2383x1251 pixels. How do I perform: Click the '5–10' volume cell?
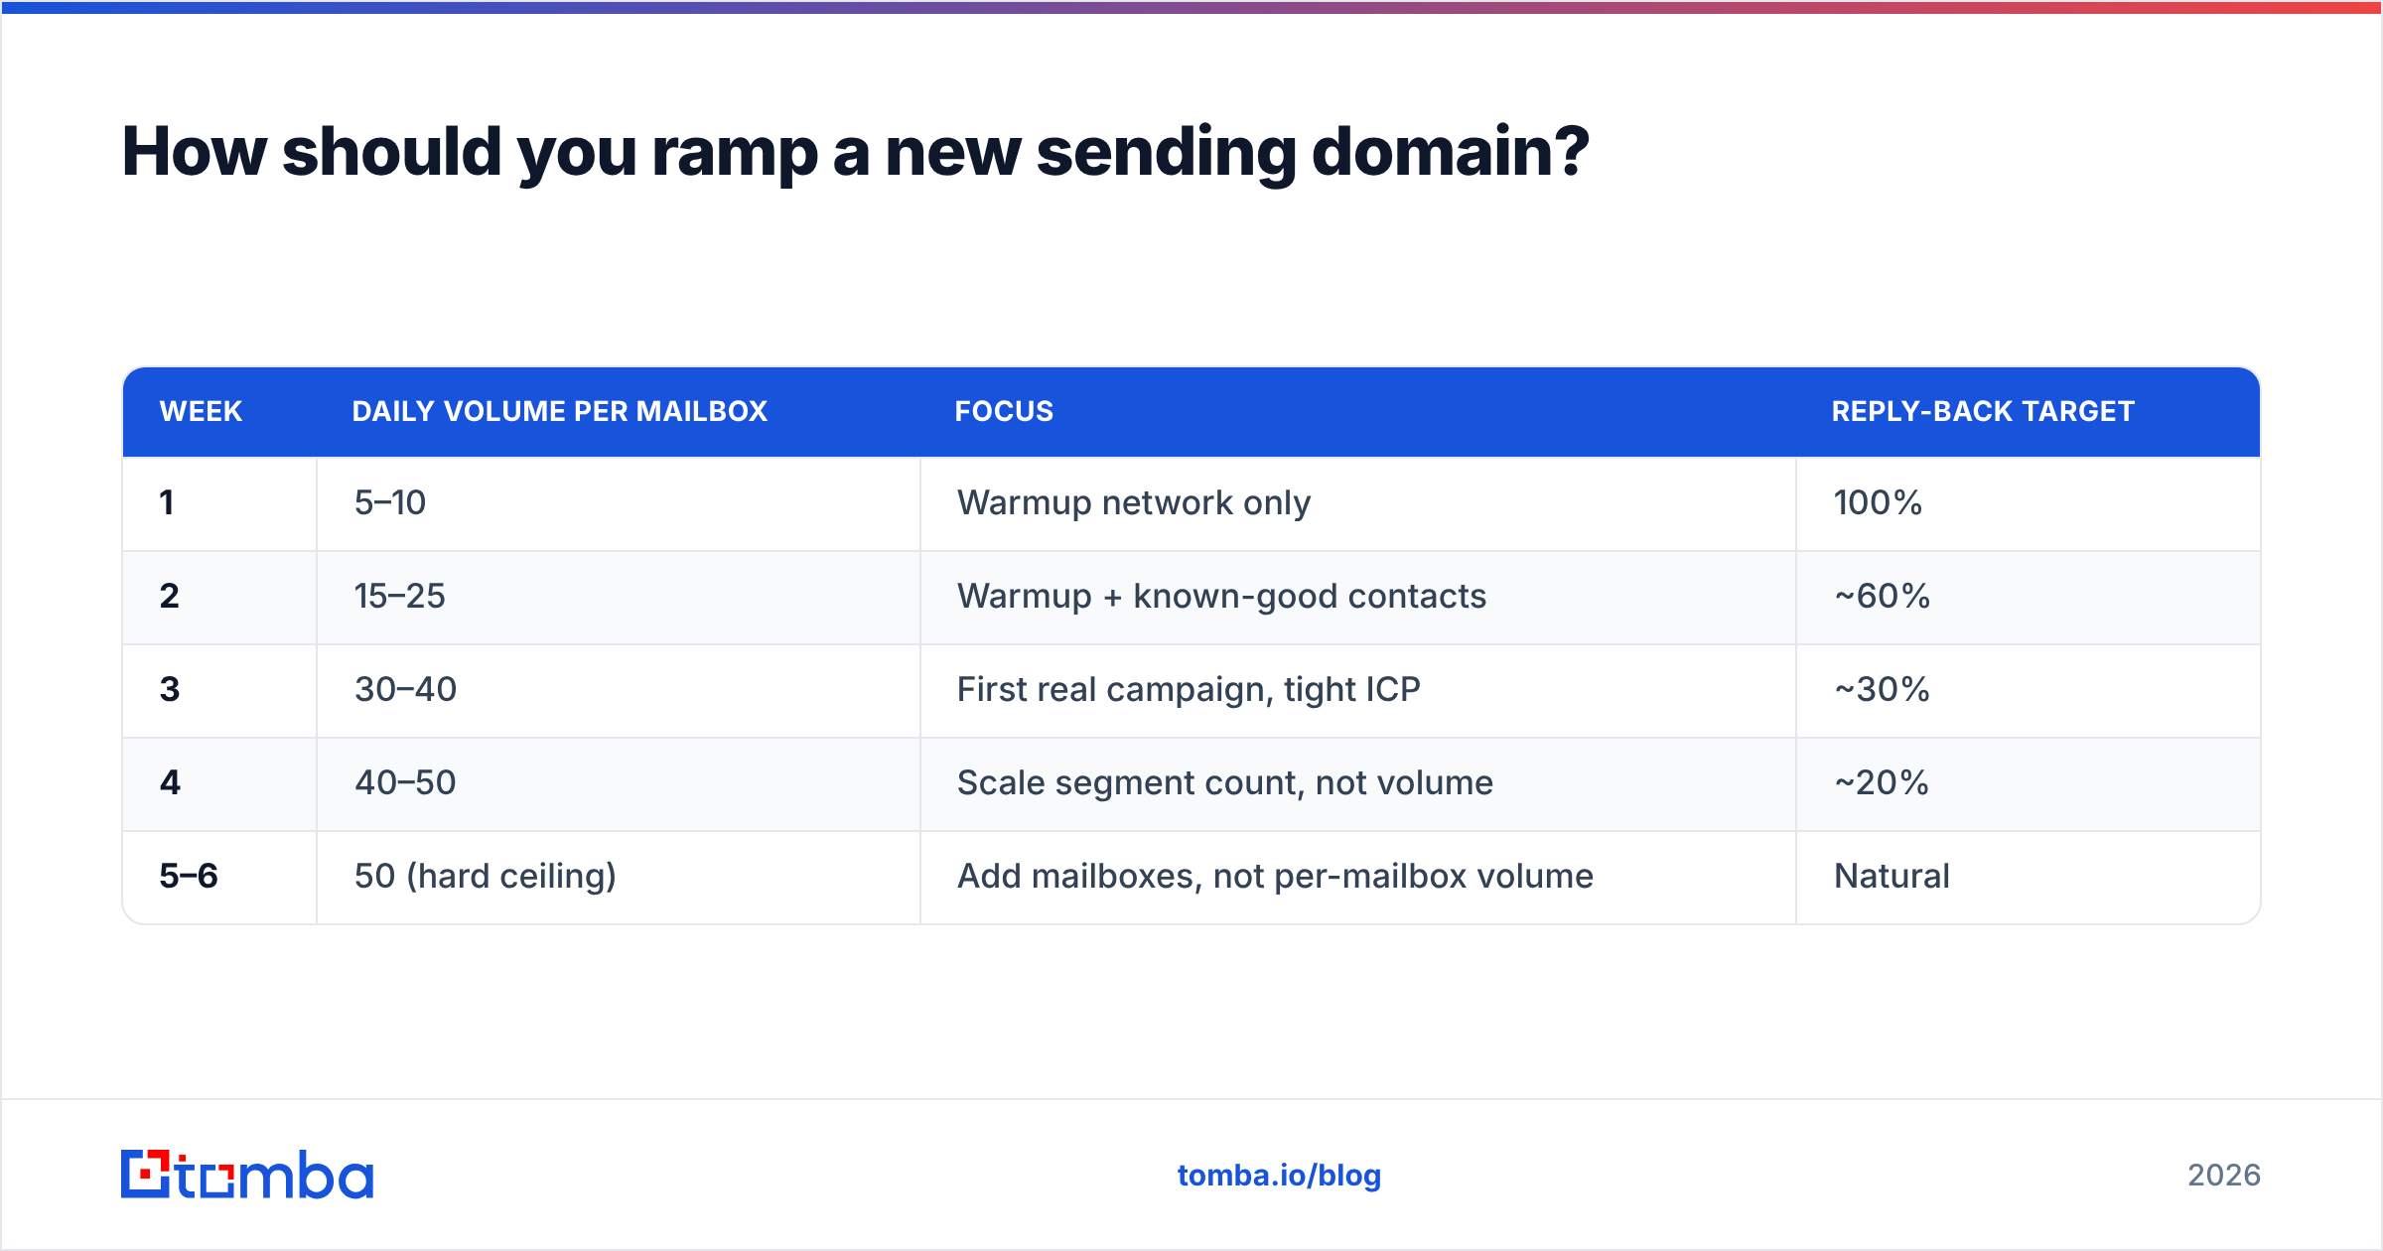pos(619,503)
